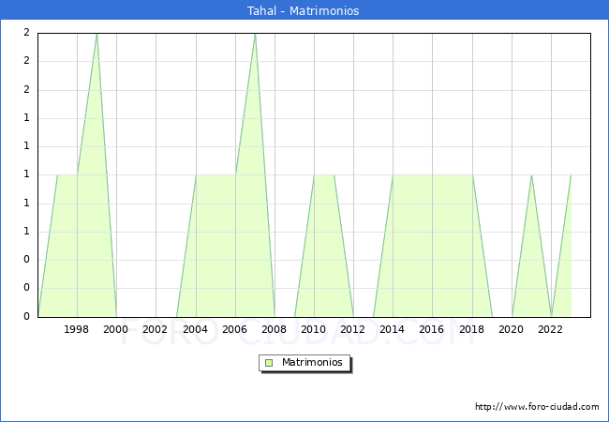Select the 2020 x-axis year label

[511, 329]
